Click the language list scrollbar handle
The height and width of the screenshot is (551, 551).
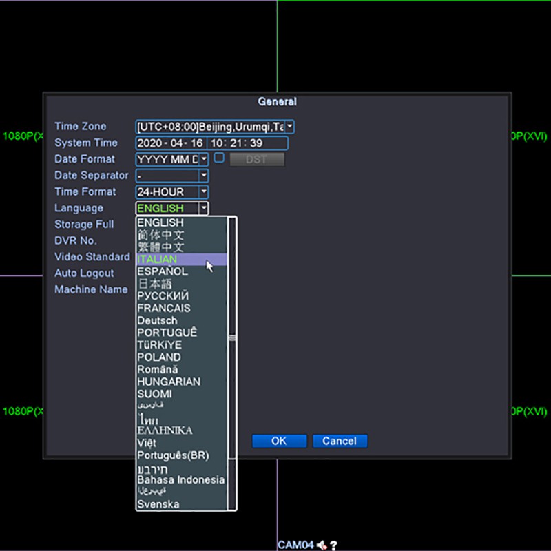[x=232, y=338]
